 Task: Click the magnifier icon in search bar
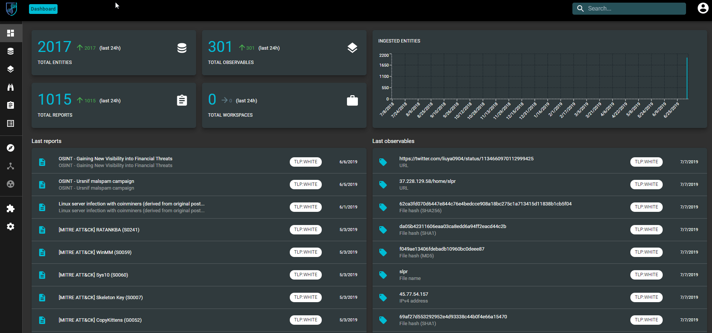click(x=580, y=8)
